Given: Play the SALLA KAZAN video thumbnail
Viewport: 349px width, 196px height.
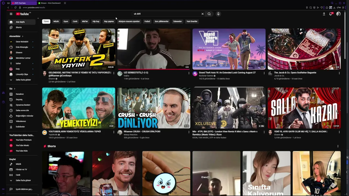Looking at the screenshot, I should coord(304,108).
